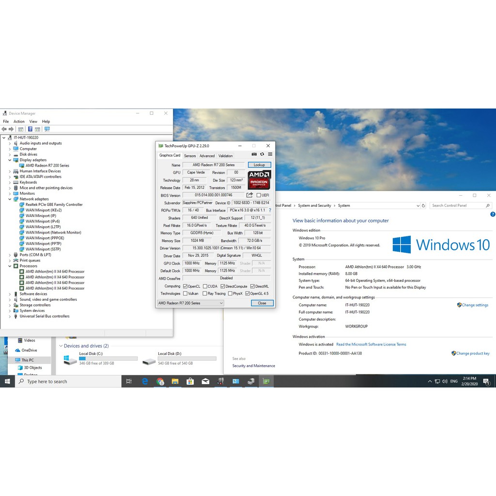The width and height of the screenshot is (496, 496).
Task: Click the GPU-Z screenshot camera icon
Action: click(254, 155)
